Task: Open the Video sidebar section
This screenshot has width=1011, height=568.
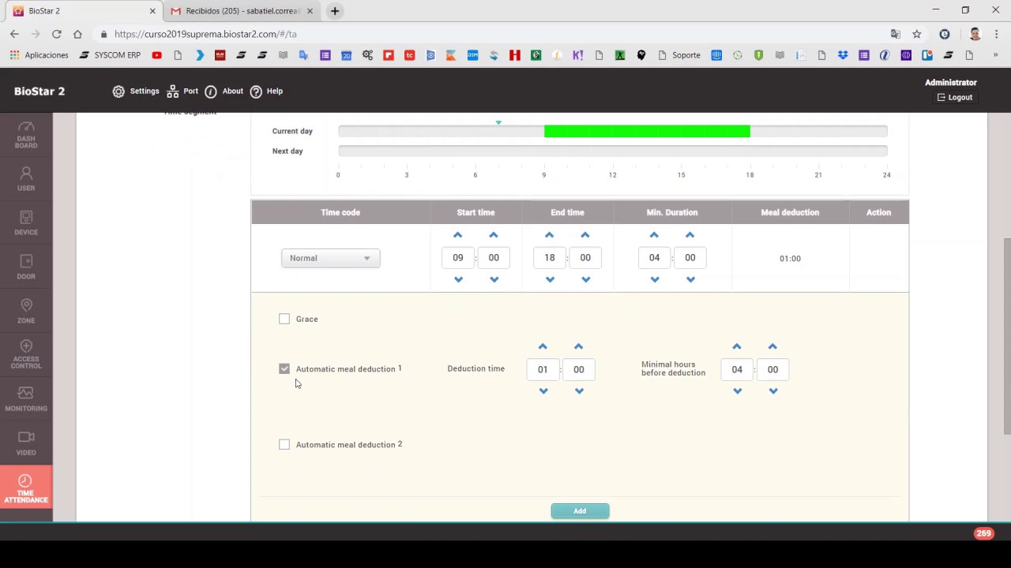Action: [x=26, y=443]
